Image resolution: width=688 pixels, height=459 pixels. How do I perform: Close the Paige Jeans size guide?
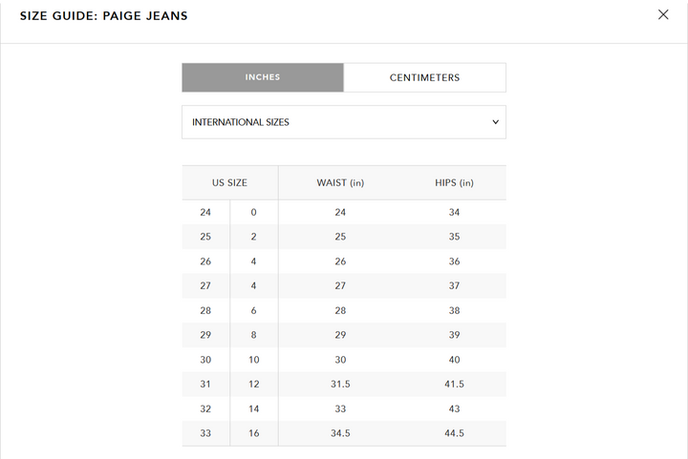point(663,14)
